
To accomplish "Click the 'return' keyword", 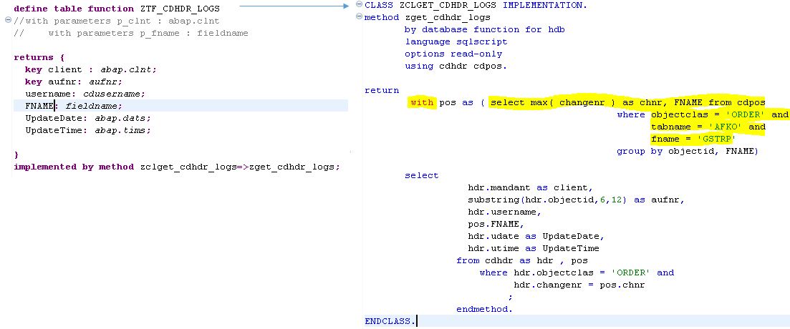I will click(382, 91).
